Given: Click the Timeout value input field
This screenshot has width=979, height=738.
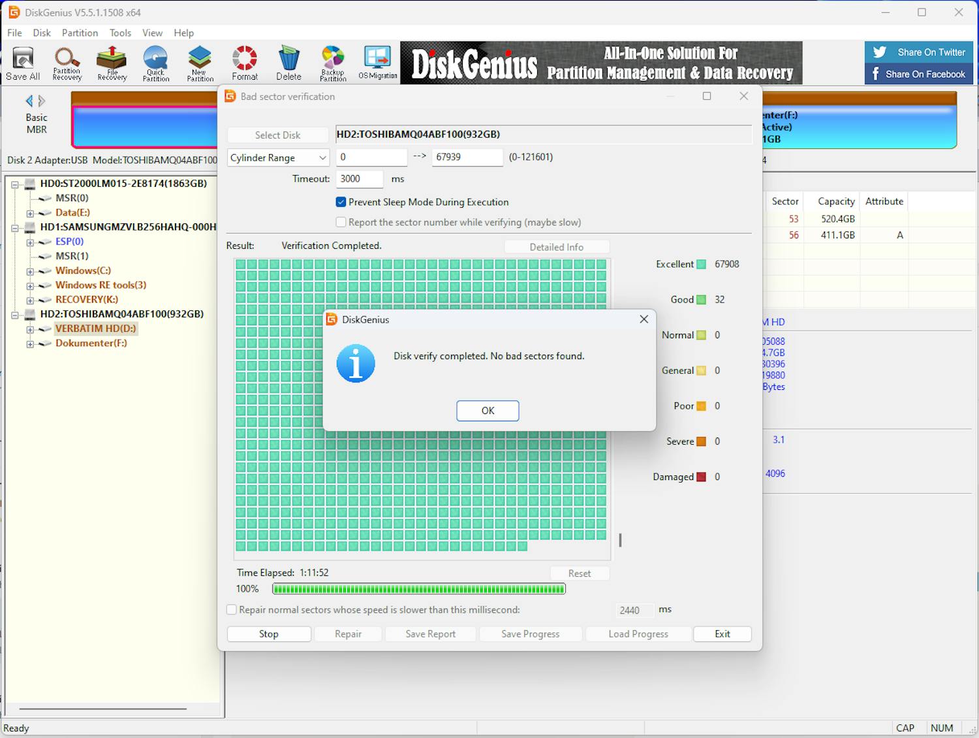Looking at the screenshot, I should point(360,179).
